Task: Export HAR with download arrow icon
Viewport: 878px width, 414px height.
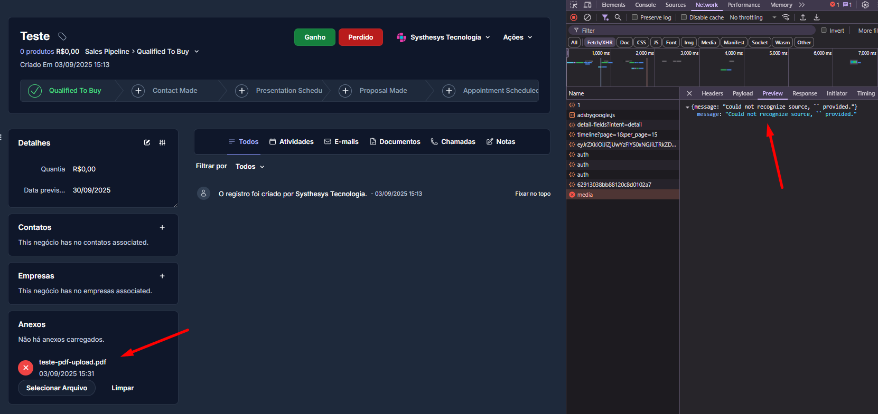Action: click(x=817, y=17)
